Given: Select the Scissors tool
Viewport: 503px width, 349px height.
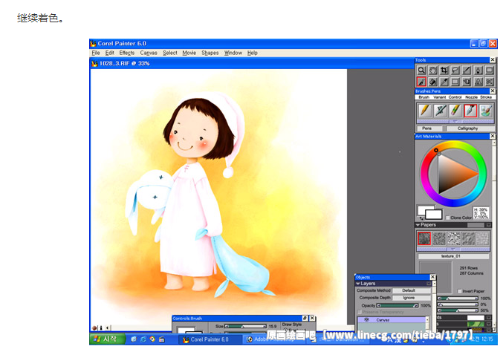Looking at the screenshot, I should 489,82.
